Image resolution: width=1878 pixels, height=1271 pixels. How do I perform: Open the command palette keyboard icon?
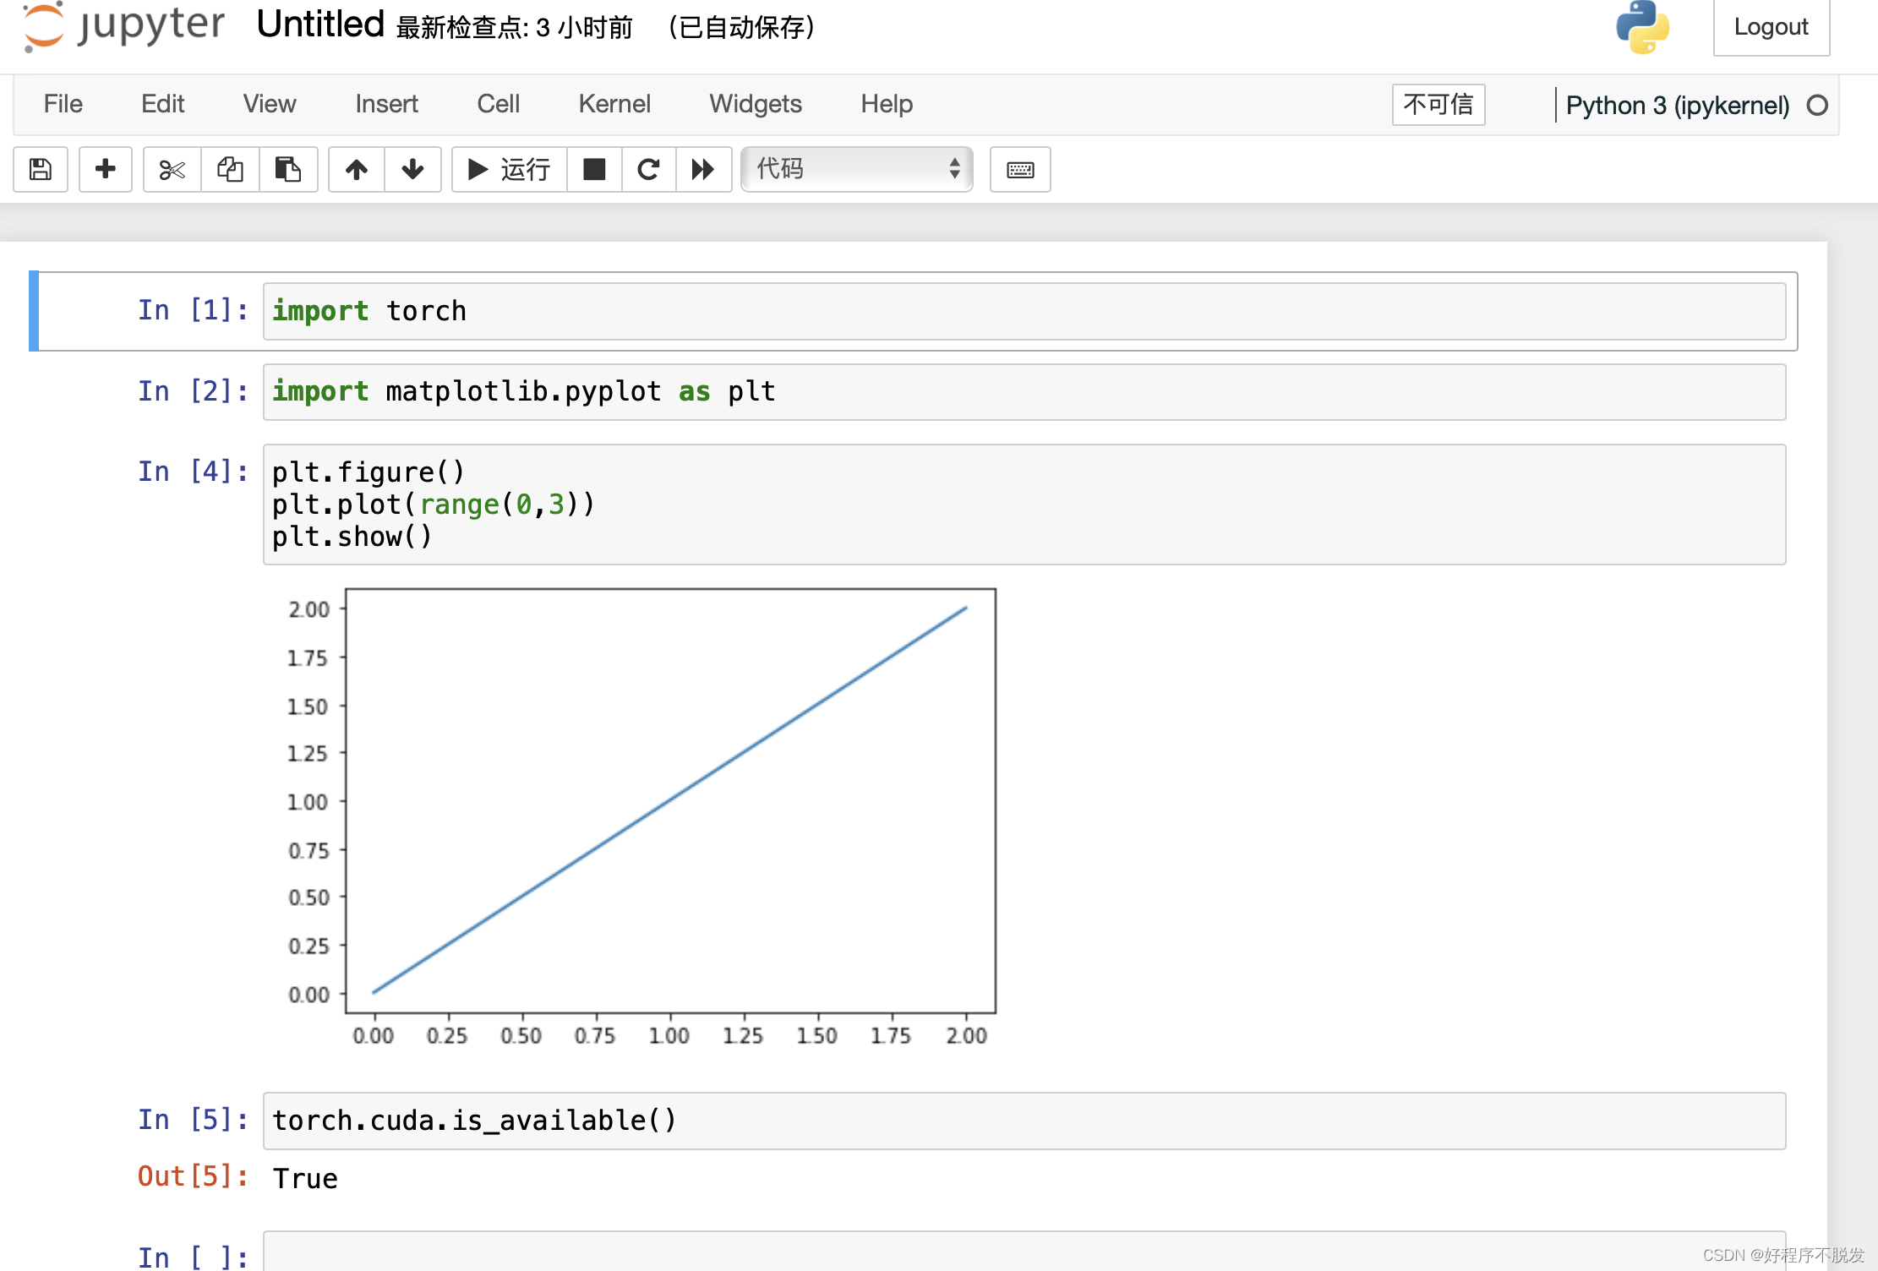click(1020, 170)
